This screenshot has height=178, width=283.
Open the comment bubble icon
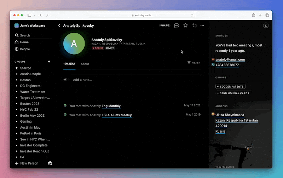click(x=177, y=26)
